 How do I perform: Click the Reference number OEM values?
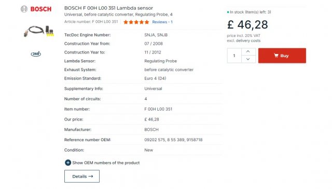pyautogui.click(x=173, y=140)
